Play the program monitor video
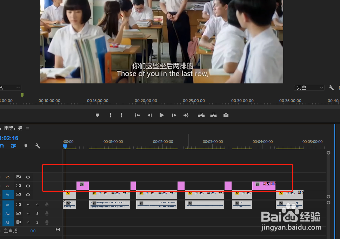Screen dimensions: 340x239 pyautogui.click(x=161, y=115)
